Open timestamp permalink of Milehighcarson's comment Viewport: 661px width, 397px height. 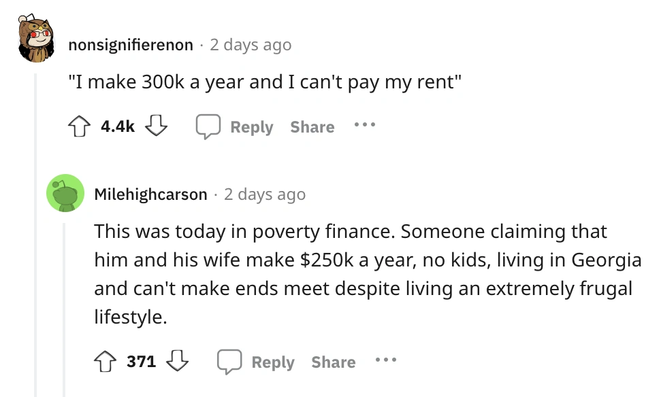[265, 194]
